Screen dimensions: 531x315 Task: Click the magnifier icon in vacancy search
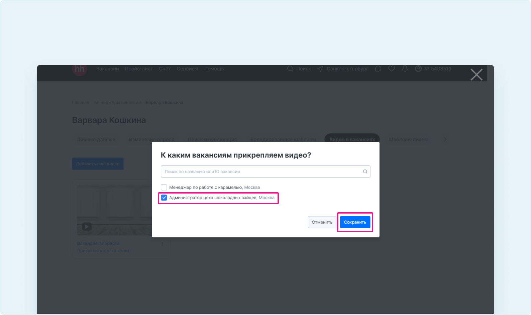(x=365, y=172)
